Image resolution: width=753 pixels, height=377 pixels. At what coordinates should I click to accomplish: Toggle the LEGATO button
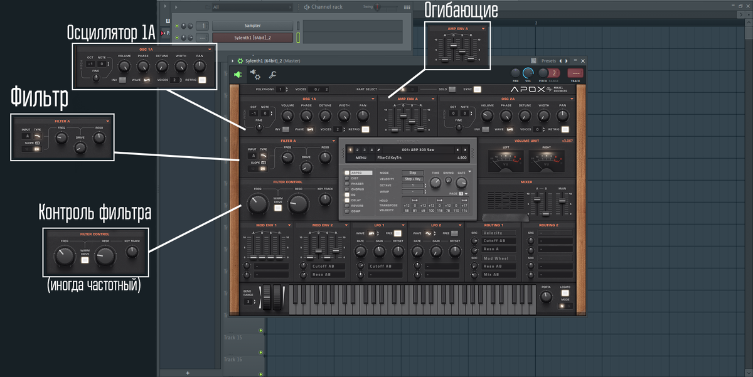(x=565, y=293)
